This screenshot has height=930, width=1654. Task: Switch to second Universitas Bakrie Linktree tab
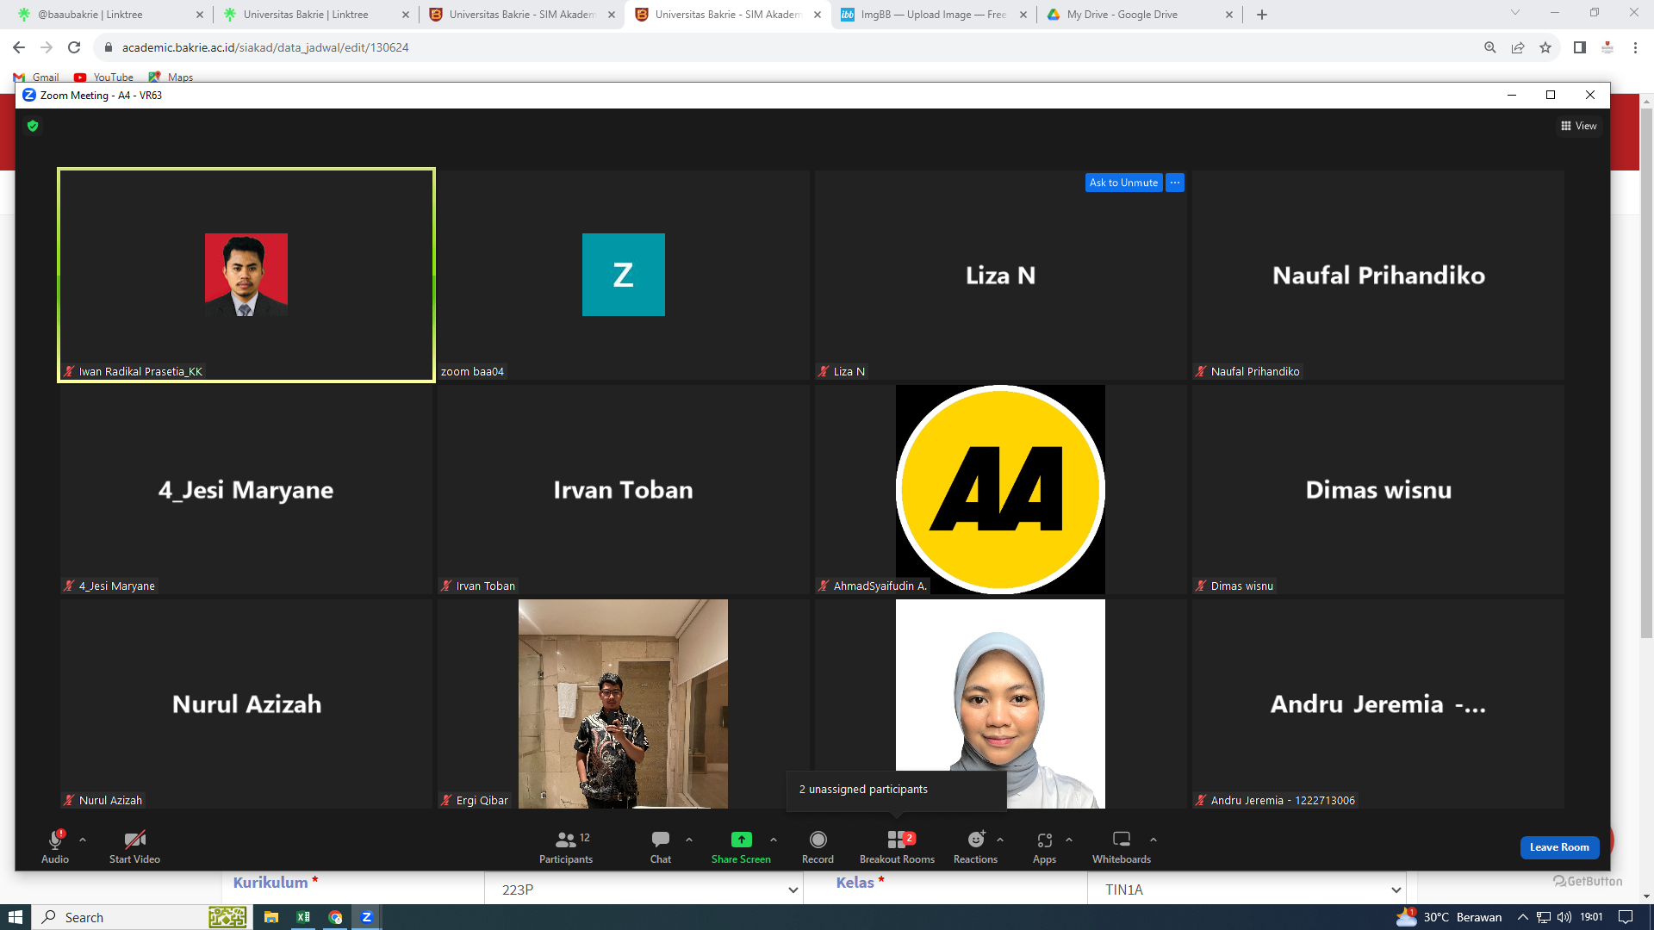(315, 15)
